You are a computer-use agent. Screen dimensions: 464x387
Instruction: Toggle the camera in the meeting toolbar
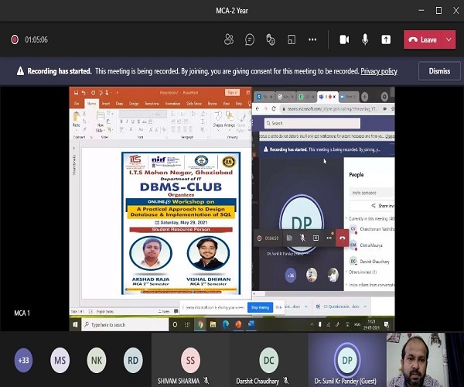[x=344, y=39]
